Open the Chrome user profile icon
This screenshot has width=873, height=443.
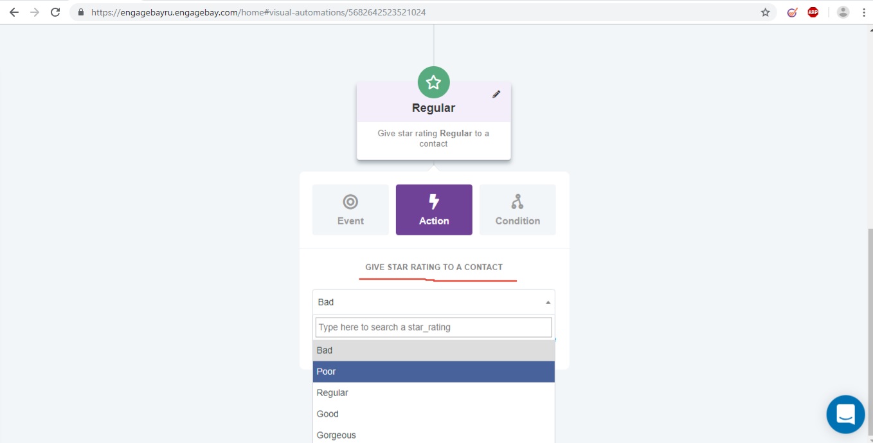843,12
